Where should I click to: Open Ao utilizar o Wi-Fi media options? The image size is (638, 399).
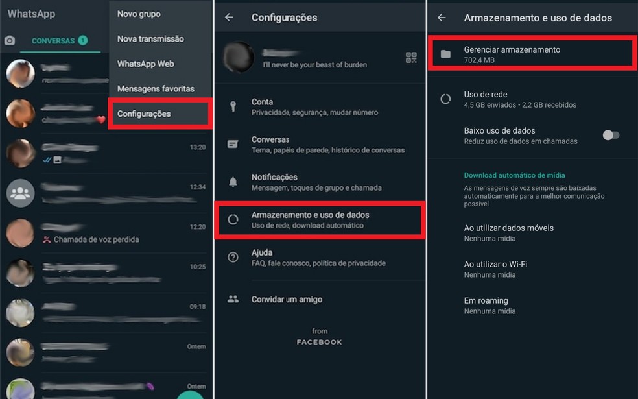(495, 269)
